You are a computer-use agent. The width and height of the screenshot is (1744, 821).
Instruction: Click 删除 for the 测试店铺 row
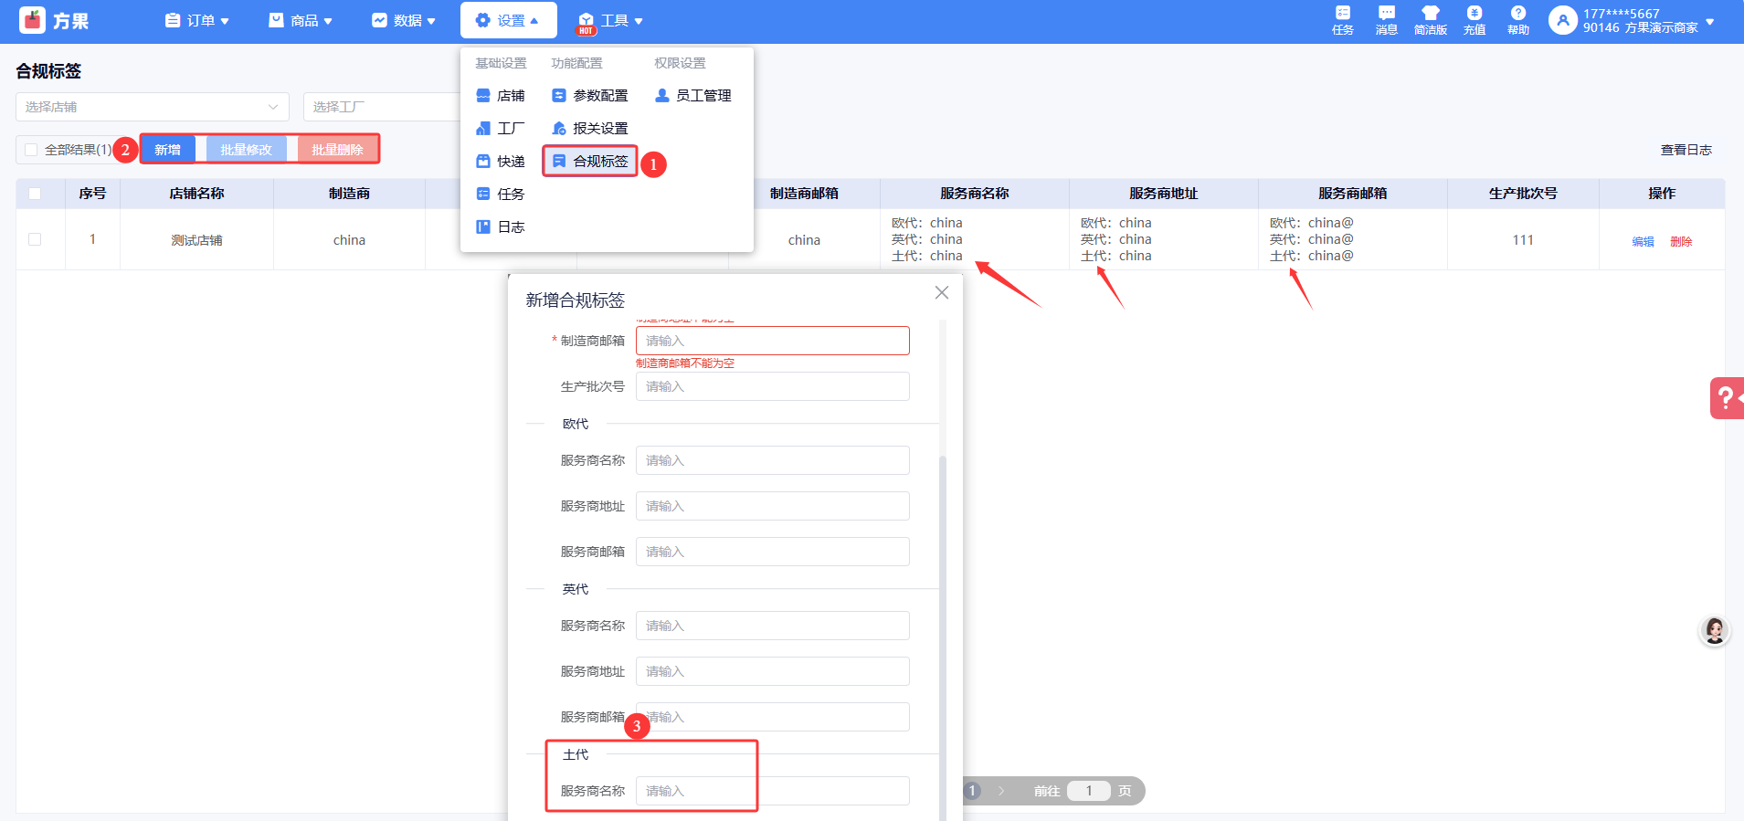[x=1681, y=241]
